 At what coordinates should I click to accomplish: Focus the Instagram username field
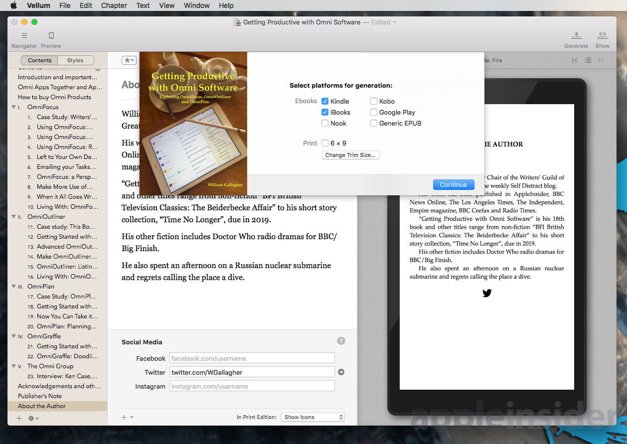pyautogui.click(x=252, y=386)
